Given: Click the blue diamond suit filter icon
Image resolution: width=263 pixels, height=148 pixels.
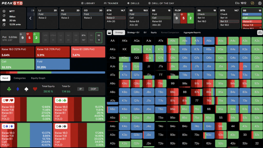Looking at the screenshot, I should [18, 89].
